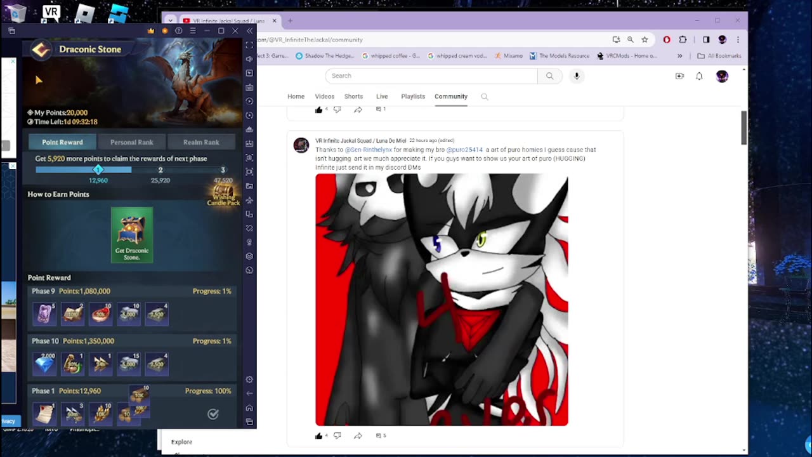Open the All Bookmarks folder
The width and height of the screenshot is (812, 457).
[x=719, y=56]
